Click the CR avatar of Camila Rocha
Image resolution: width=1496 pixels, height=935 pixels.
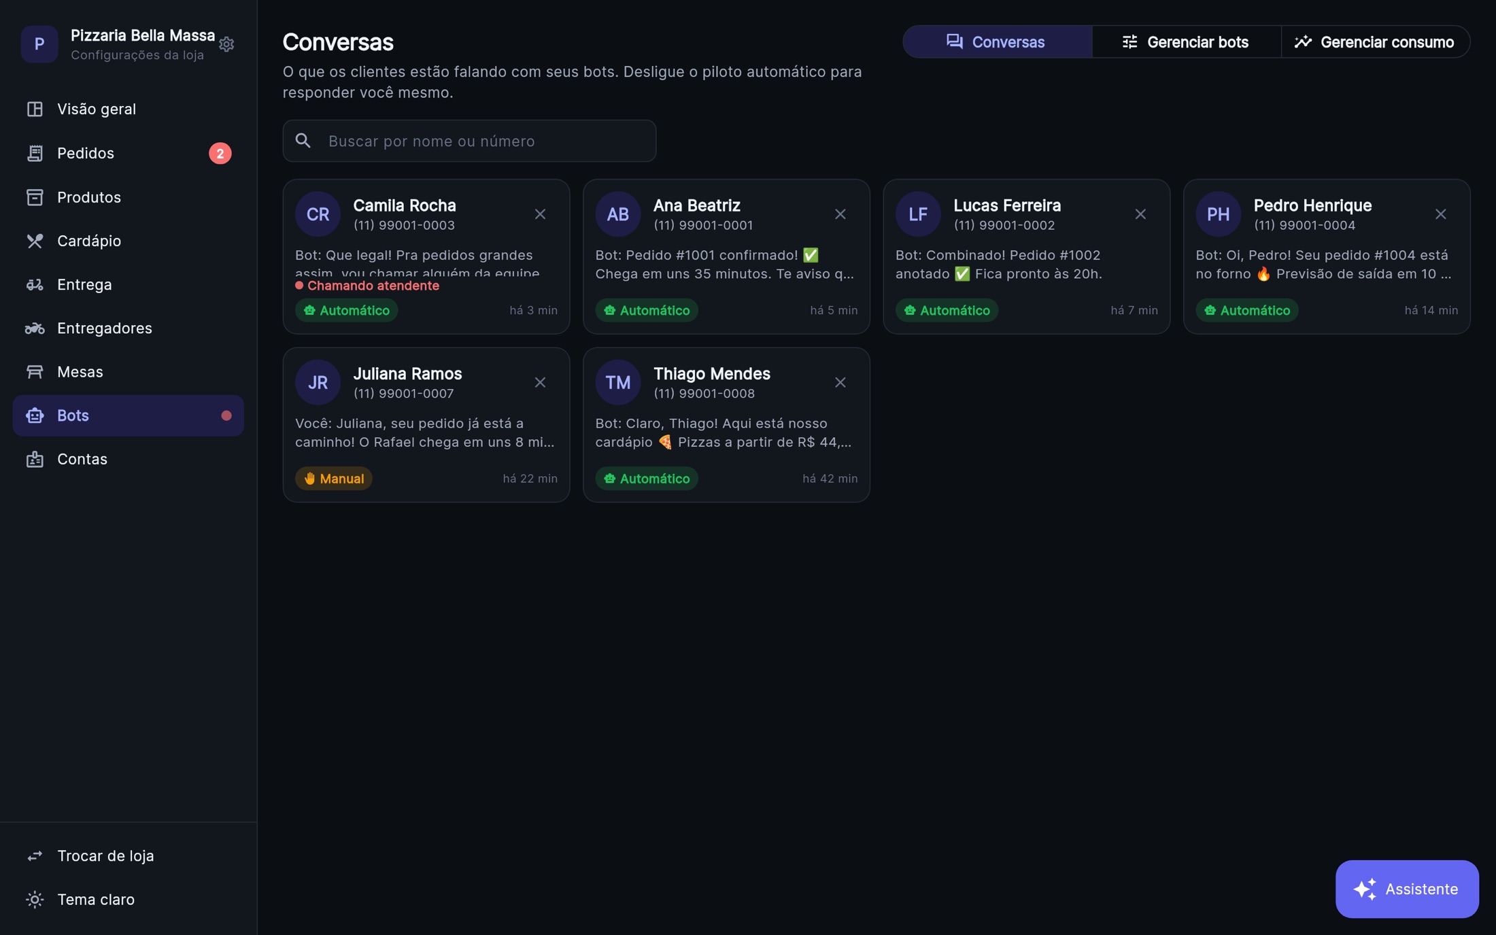coord(318,214)
